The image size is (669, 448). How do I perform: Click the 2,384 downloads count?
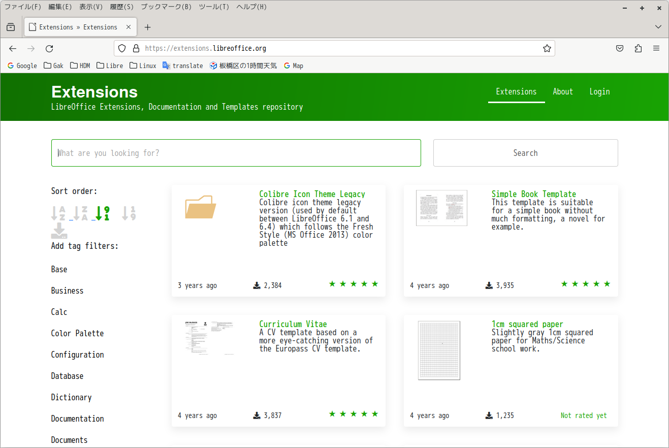click(267, 285)
